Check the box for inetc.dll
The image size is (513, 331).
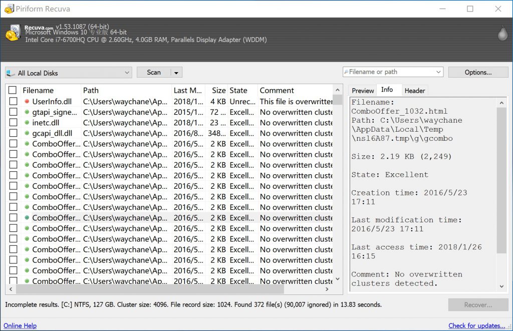[13, 123]
